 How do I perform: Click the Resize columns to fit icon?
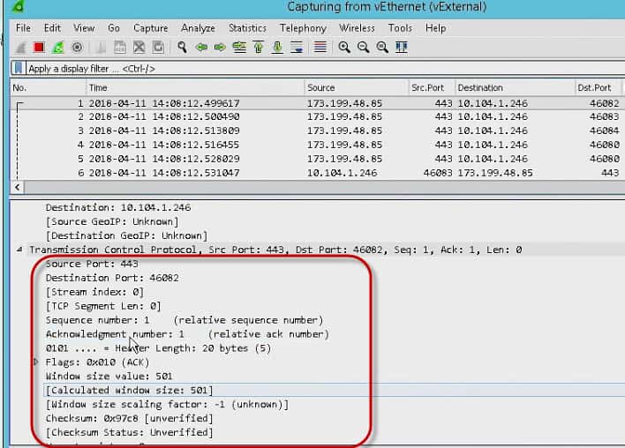[x=402, y=48]
